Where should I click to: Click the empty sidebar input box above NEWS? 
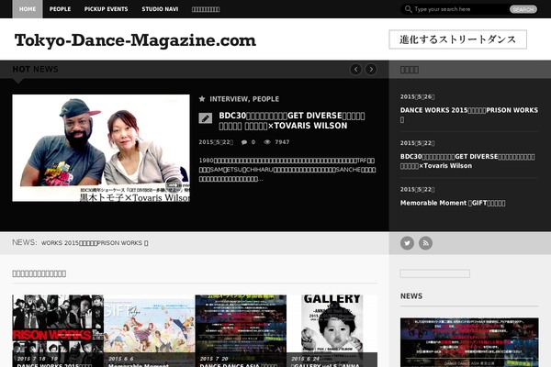click(x=435, y=273)
